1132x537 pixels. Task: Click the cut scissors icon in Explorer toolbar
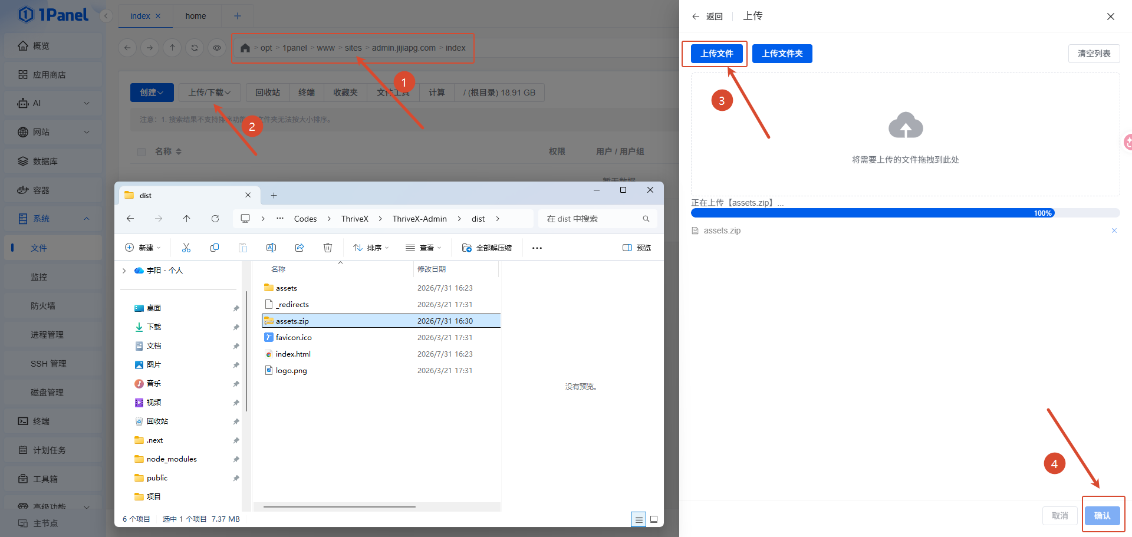coord(186,248)
